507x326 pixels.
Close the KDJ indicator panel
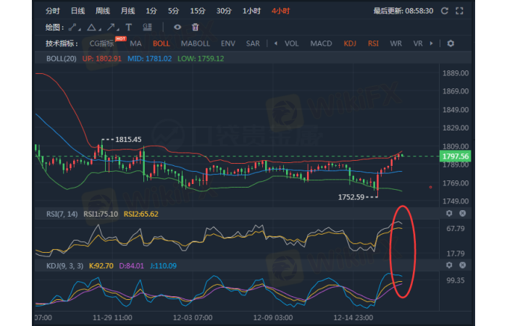point(462,266)
